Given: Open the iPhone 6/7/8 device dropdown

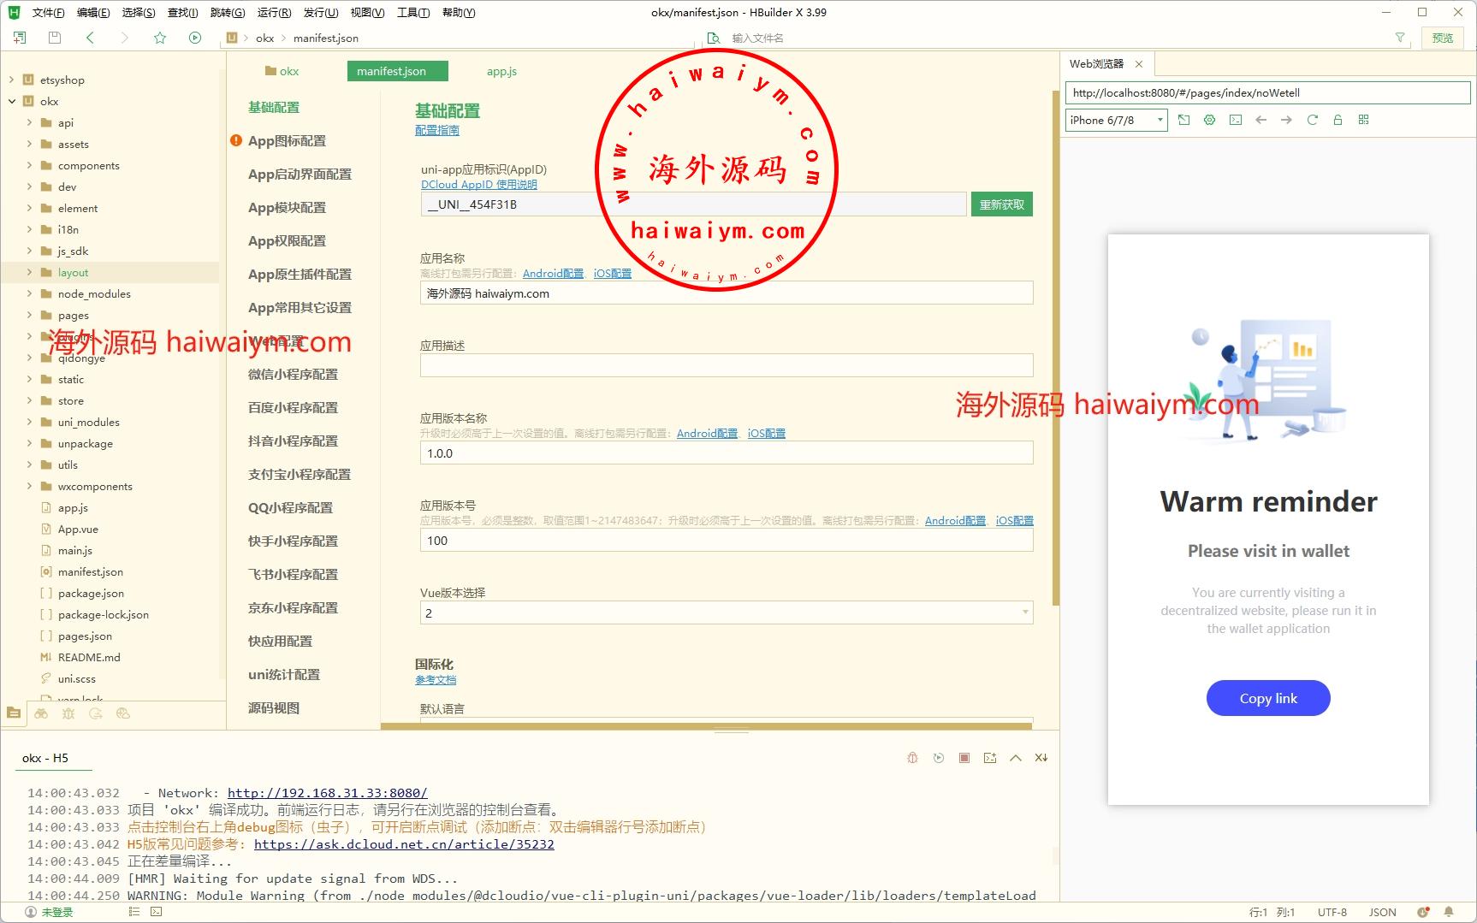Looking at the screenshot, I should click(x=1116, y=121).
